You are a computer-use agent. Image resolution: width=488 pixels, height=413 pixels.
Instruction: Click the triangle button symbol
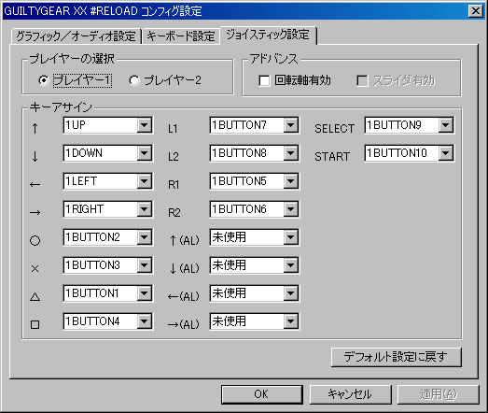click(35, 296)
